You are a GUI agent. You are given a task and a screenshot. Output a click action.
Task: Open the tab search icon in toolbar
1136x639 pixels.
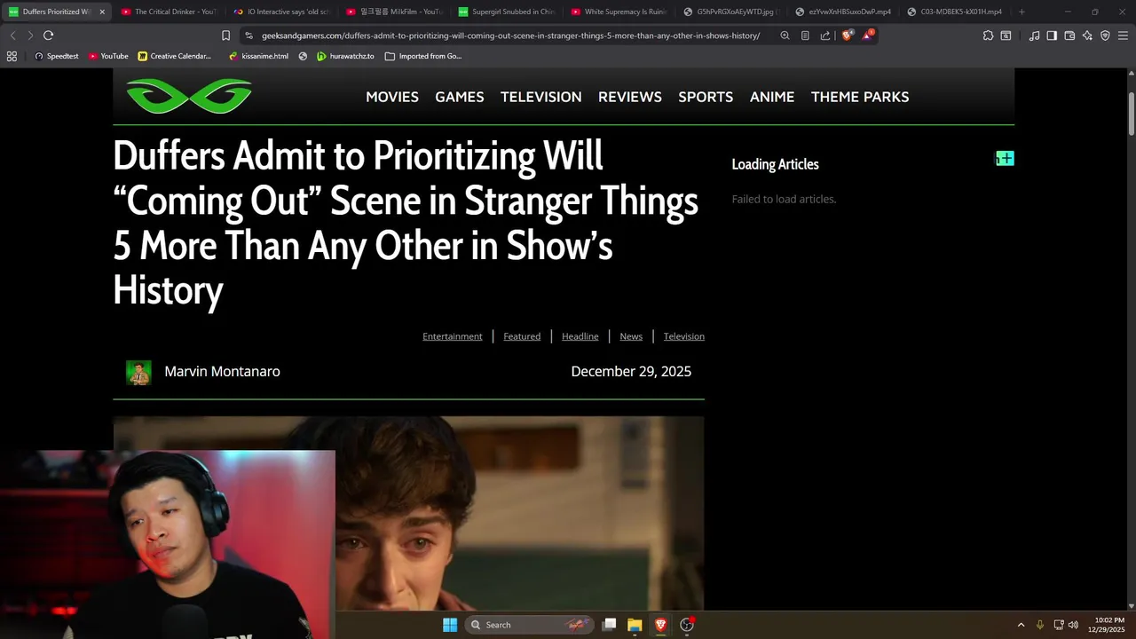point(1006,35)
